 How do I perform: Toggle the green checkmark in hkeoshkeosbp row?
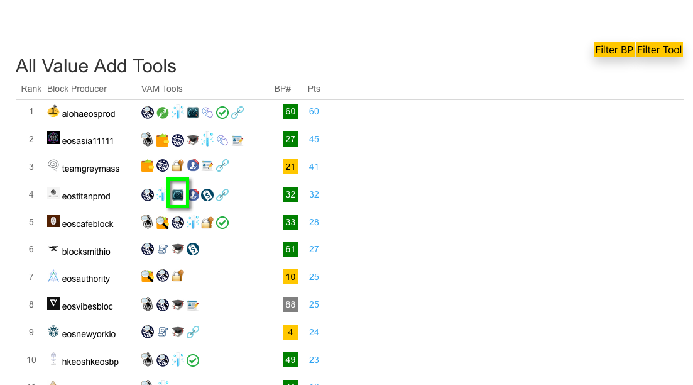pos(193,360)
